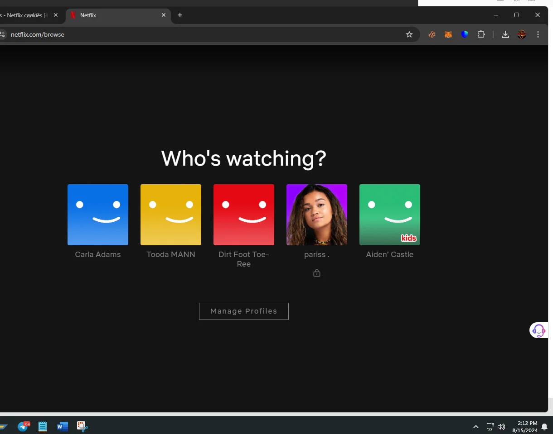
Task: Click the Dirt Foot Toe-Ree name label
Action: (x=244, y=259)
